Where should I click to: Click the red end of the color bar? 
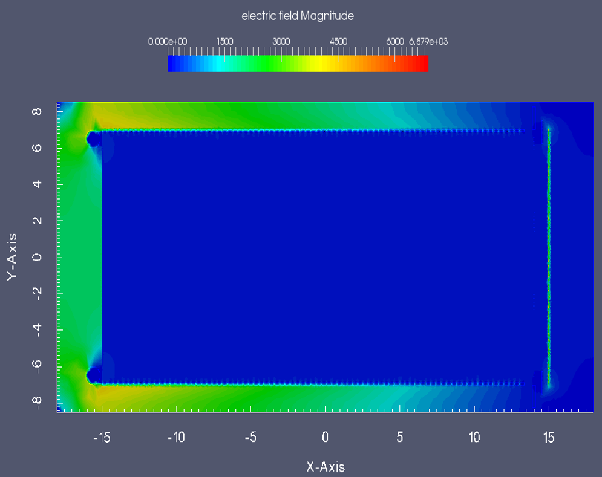[422, 63]
